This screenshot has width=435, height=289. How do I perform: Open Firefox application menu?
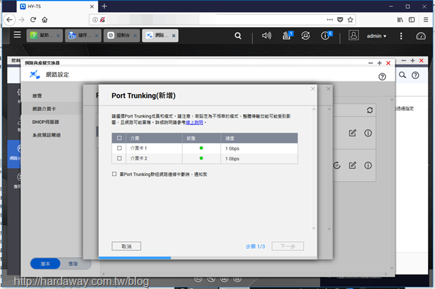click(x=426, y=20)
